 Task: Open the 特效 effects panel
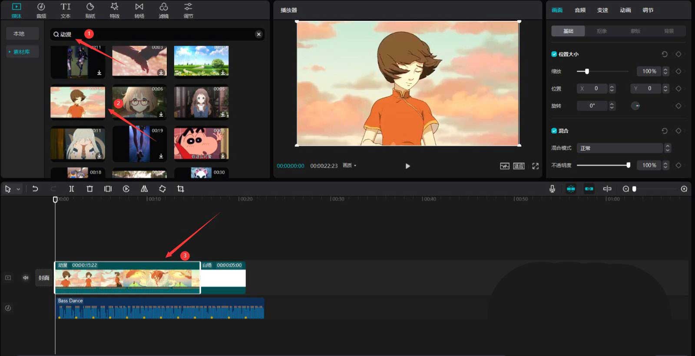pyautogui.click(x=114, y=10)
